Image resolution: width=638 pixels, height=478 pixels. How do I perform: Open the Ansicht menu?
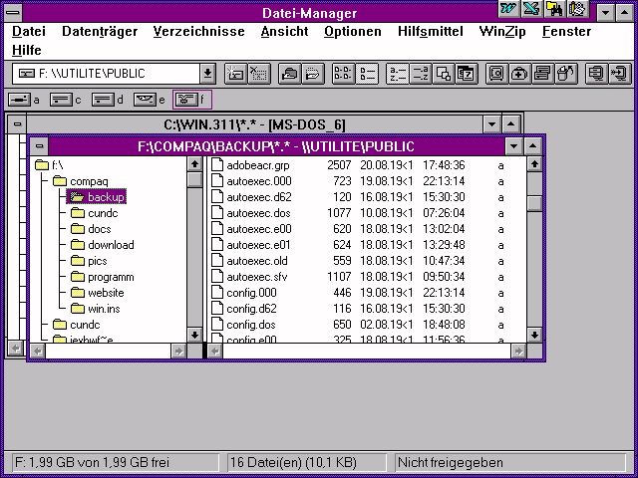point(284,31)
